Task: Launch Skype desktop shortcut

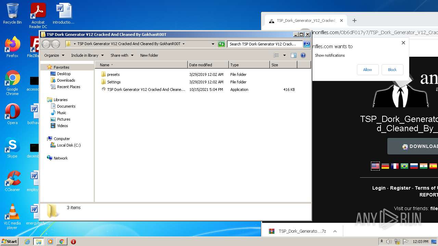Action: pos(12,148)
